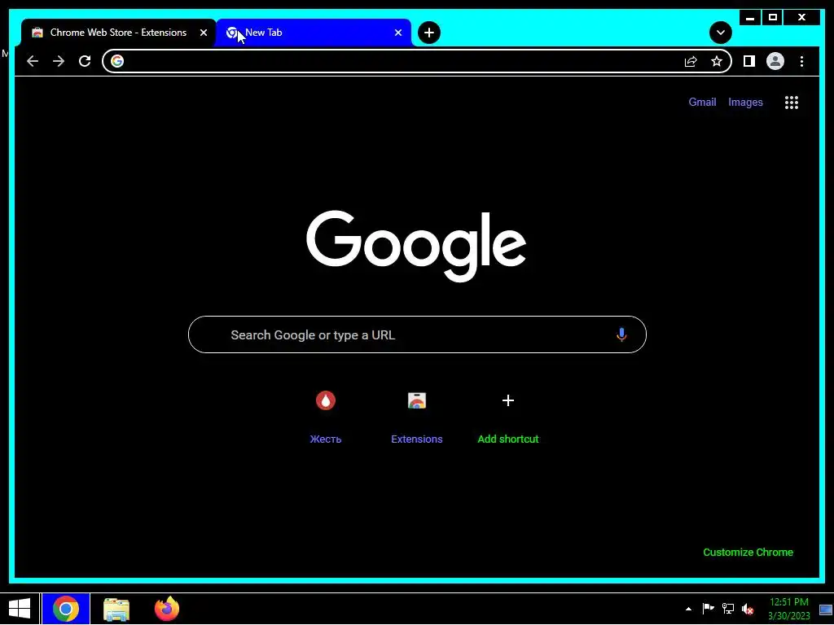Screen dimensions: 834x625
Task: Open the clock showing 12:51 PM
Action: pyautogui.click(x=788, y=609)
